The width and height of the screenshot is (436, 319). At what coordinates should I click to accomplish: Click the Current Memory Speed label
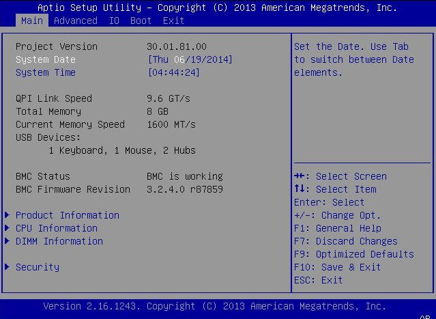coord(70,124)
